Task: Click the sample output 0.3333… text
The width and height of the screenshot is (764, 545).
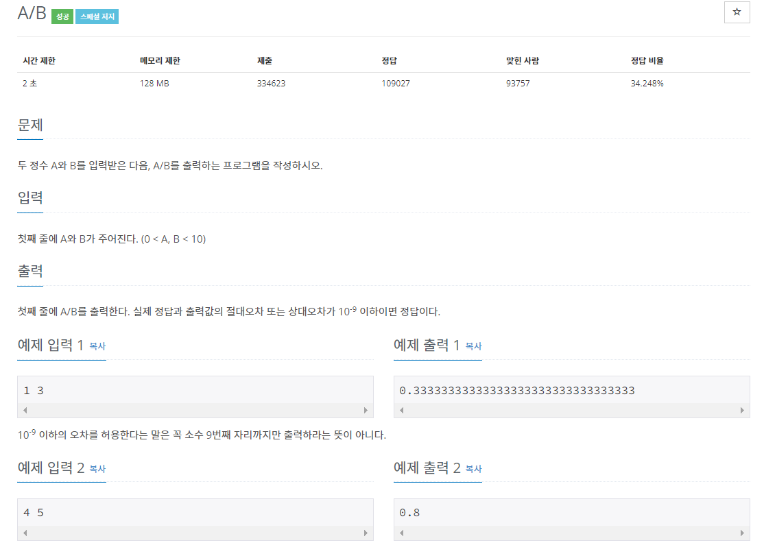Action: pyautogui.click(x=517, y=391)
